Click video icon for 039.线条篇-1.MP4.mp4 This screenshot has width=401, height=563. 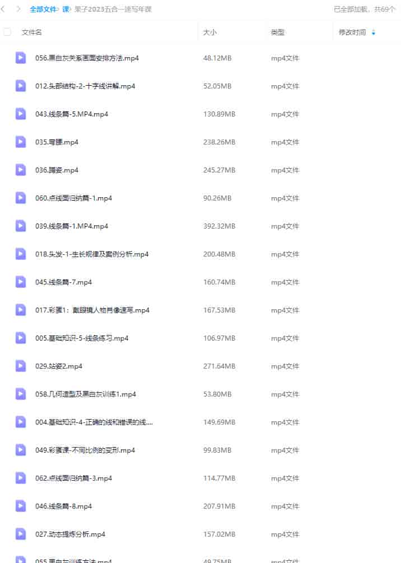tap(21, 226)
